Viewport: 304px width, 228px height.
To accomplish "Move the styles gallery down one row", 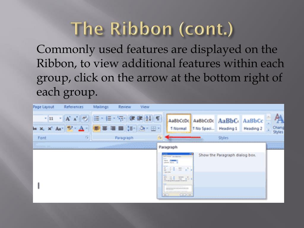I will coord(268,123).
